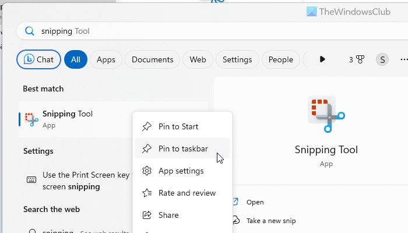Switch to the Settings filter tab
This screenshot has width=408, height=233.
pyautogui.click(x=237, y=59)
